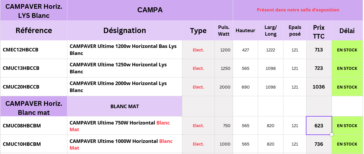Select the price cell showing 713
The height and width of the screenshot is (154, 364).
[x=319, y=50]
